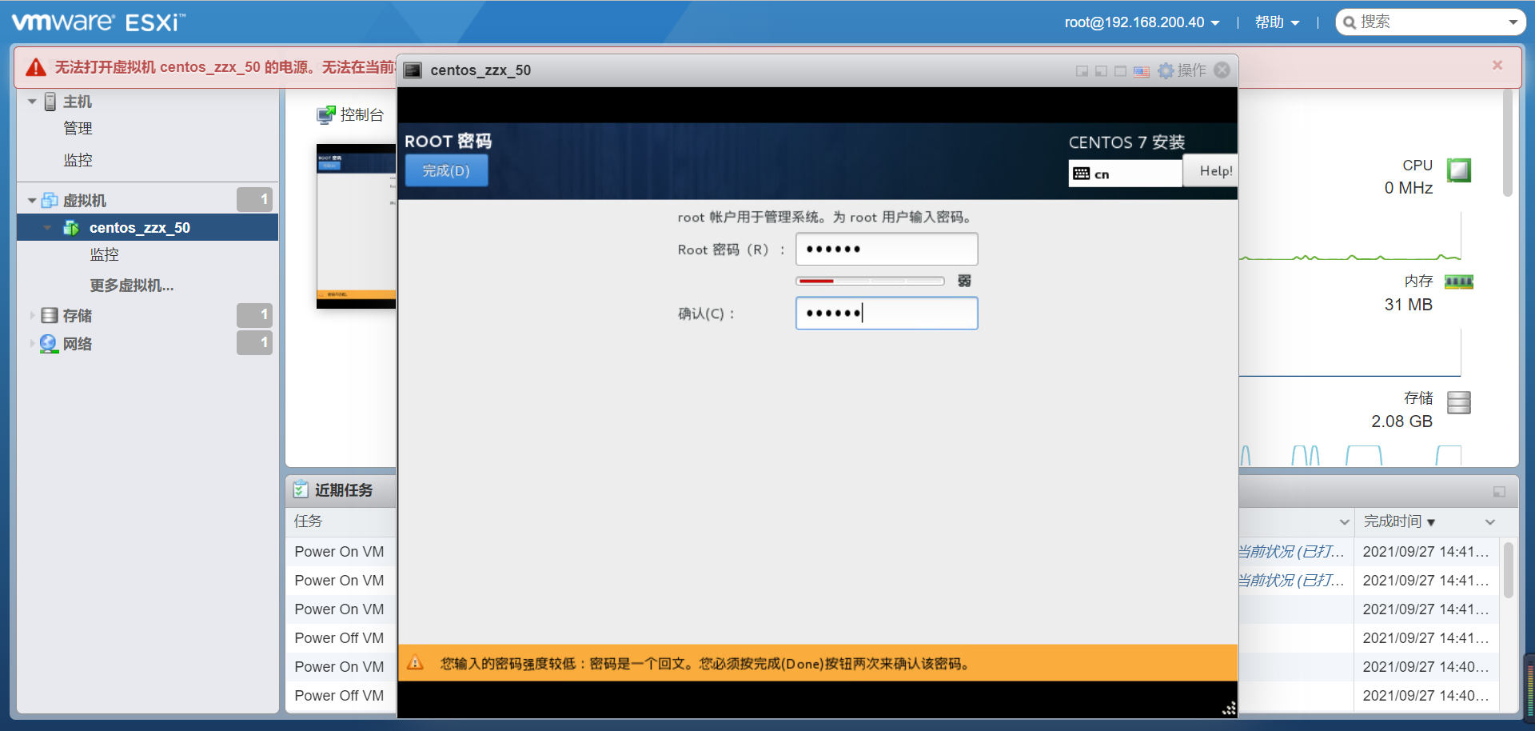The image size is (1535, 731).
Task: Click the main panel vertical scrollbar
Action: [x=1508, y=144]
